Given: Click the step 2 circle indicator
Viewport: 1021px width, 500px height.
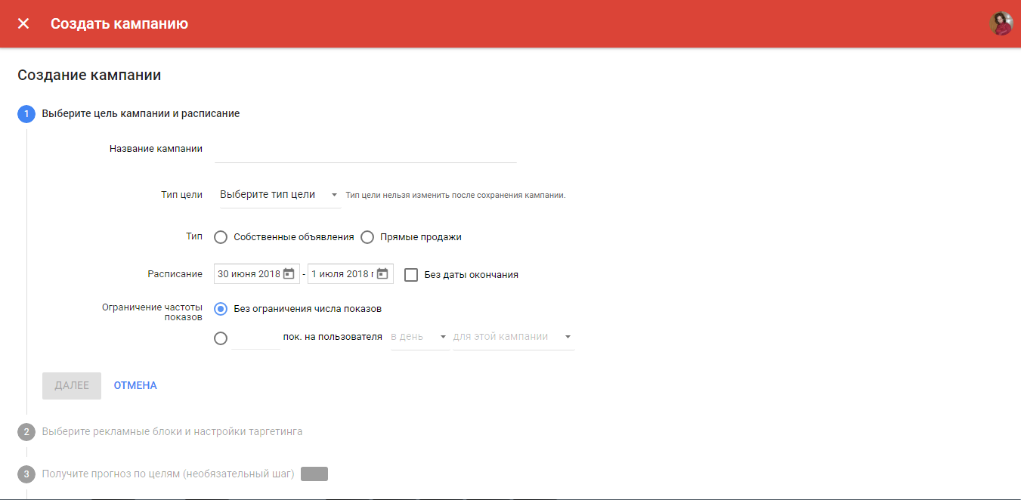Looking at the screenshot, I should coord(26,430).
